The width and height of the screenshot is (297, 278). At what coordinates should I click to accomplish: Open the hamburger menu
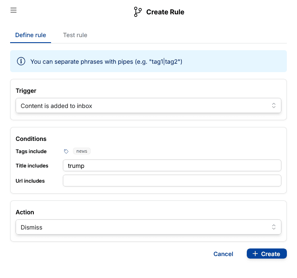pos(13,10)
